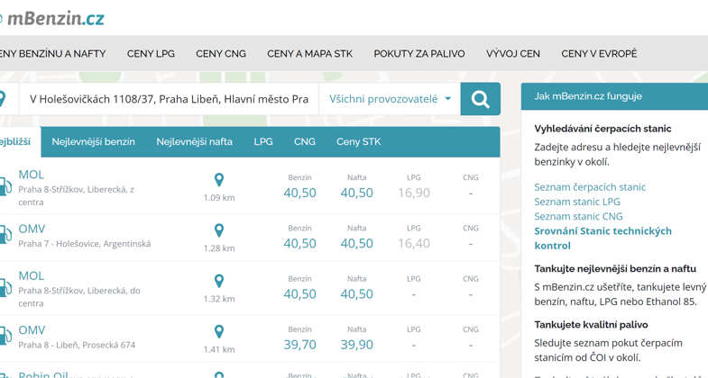Click the address search field

(169, 99)
